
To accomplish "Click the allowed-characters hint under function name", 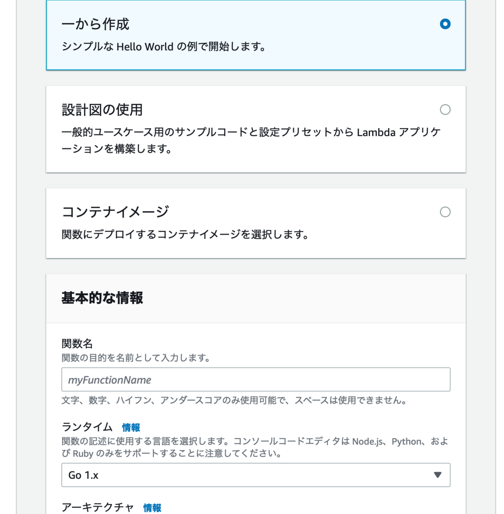I will tap(234, 400).
